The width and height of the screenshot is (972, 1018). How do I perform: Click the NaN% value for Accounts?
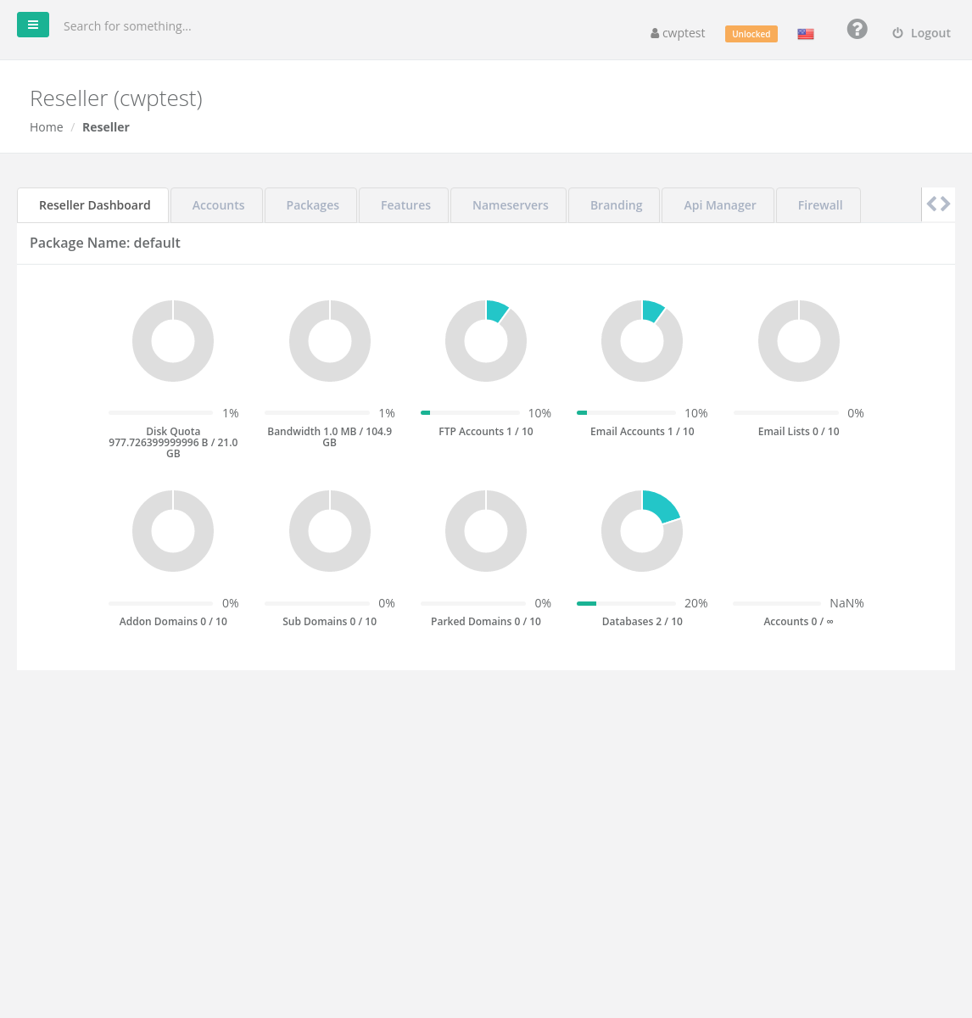[846, 603]
